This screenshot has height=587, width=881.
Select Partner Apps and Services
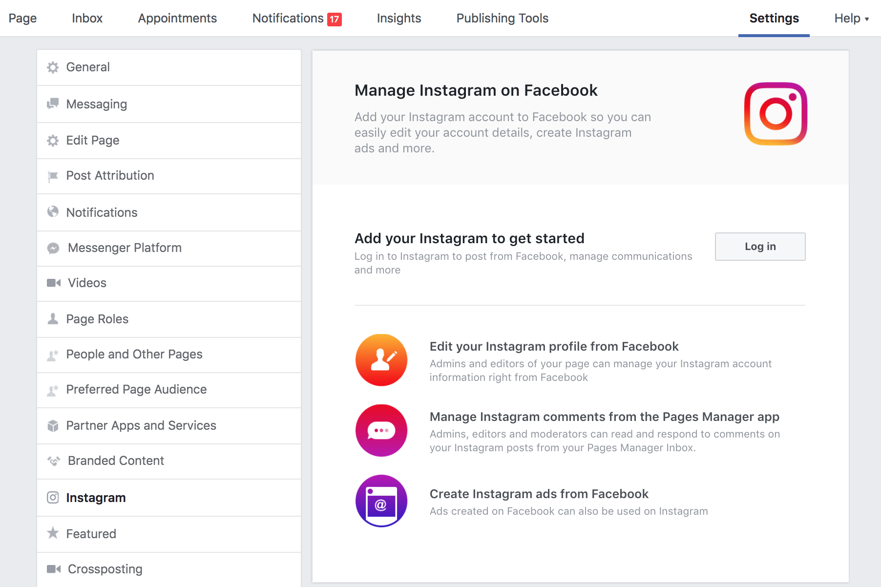[x=141, y=425]
